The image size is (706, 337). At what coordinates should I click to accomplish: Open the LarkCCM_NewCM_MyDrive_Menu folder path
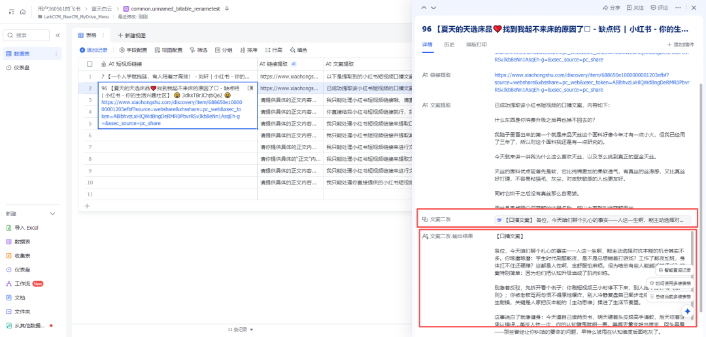tap(74, 16)
